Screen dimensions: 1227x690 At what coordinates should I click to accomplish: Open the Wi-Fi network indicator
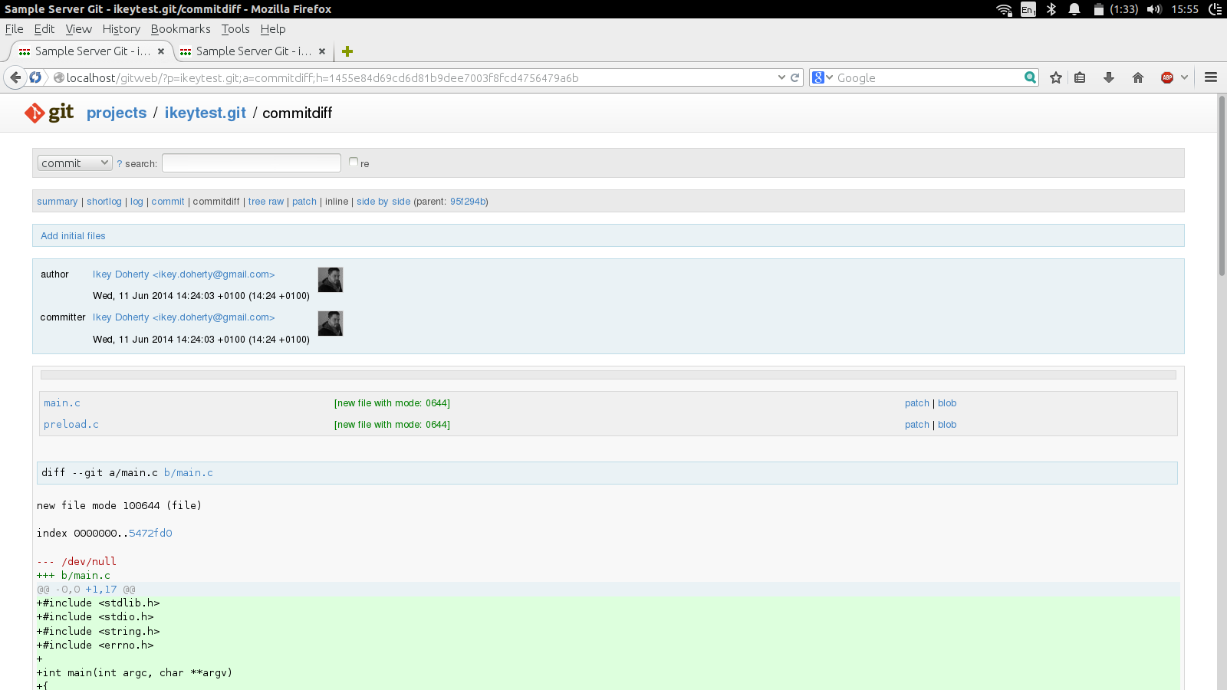(1004, 9)
